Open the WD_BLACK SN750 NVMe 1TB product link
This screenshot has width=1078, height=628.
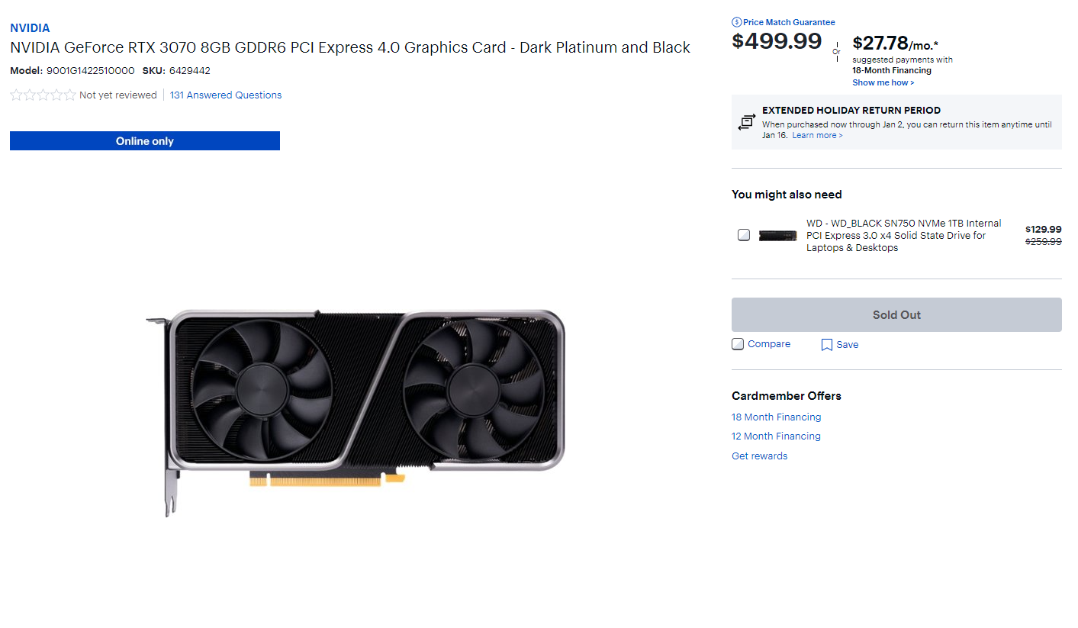click(x=903, y=235)
